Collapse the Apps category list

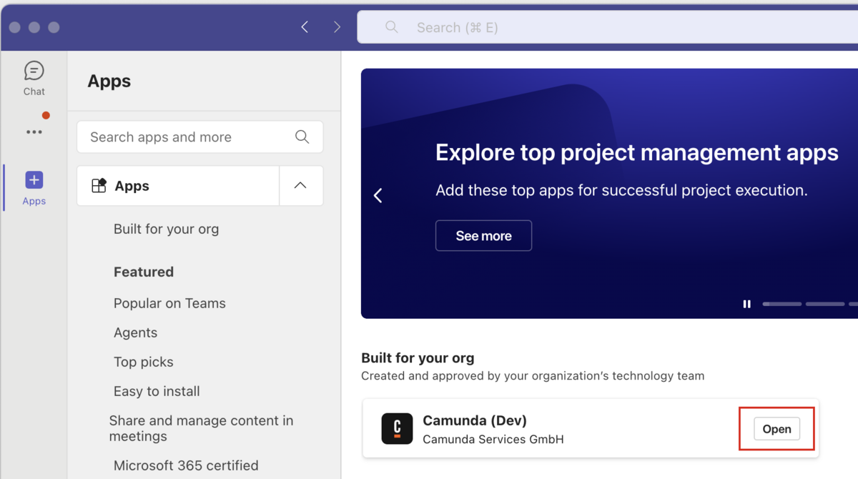click(x=300, y=185)
